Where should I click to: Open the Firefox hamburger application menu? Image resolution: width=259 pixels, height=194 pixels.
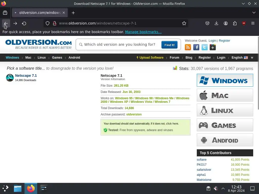pyautogui.click(x=253, y=23)
